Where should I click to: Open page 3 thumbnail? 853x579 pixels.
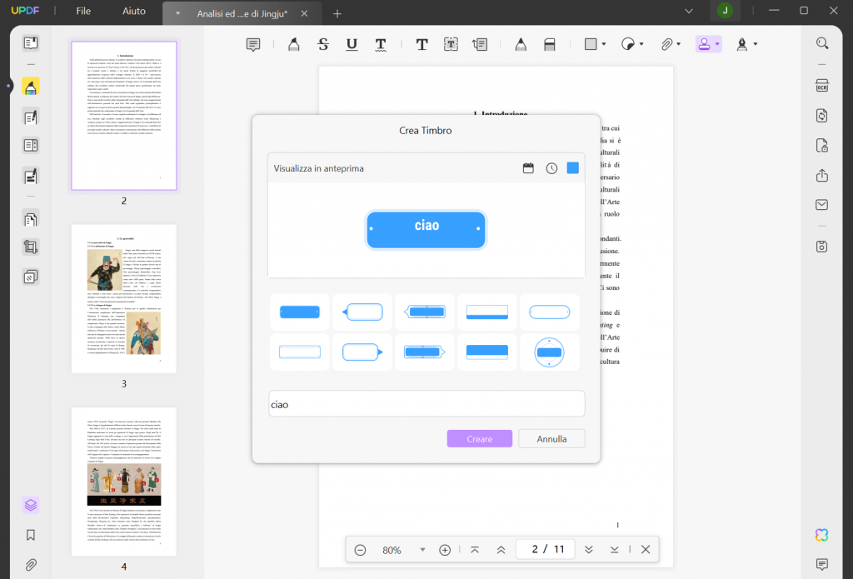tap(124, 299)
